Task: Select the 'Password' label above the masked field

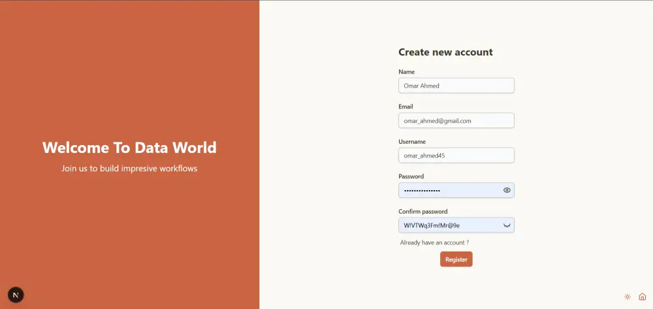Action: tap(411, 176)
